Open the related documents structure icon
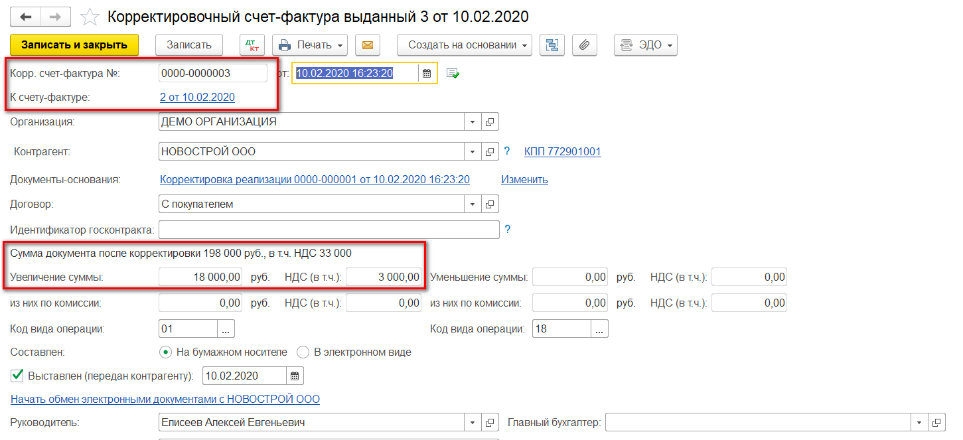 pos(552,45)
